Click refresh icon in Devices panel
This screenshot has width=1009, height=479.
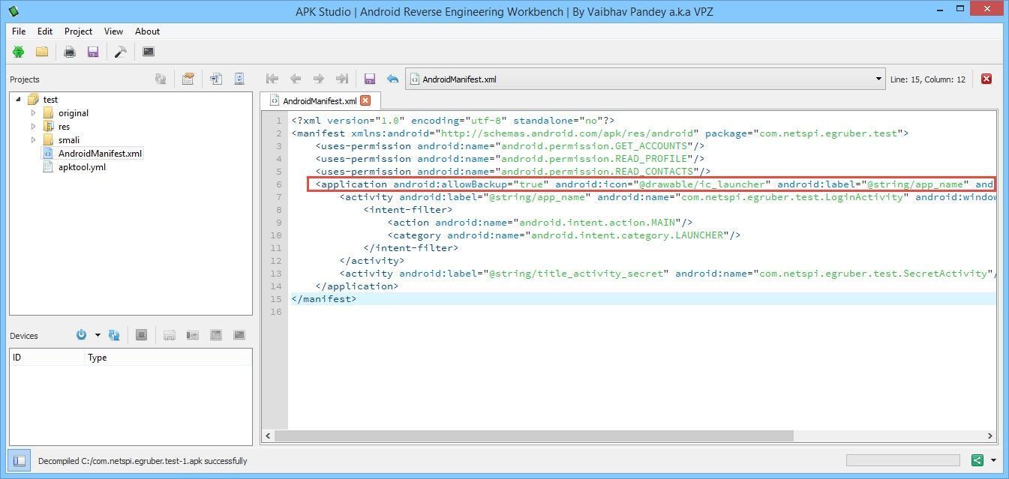point(114,335)
